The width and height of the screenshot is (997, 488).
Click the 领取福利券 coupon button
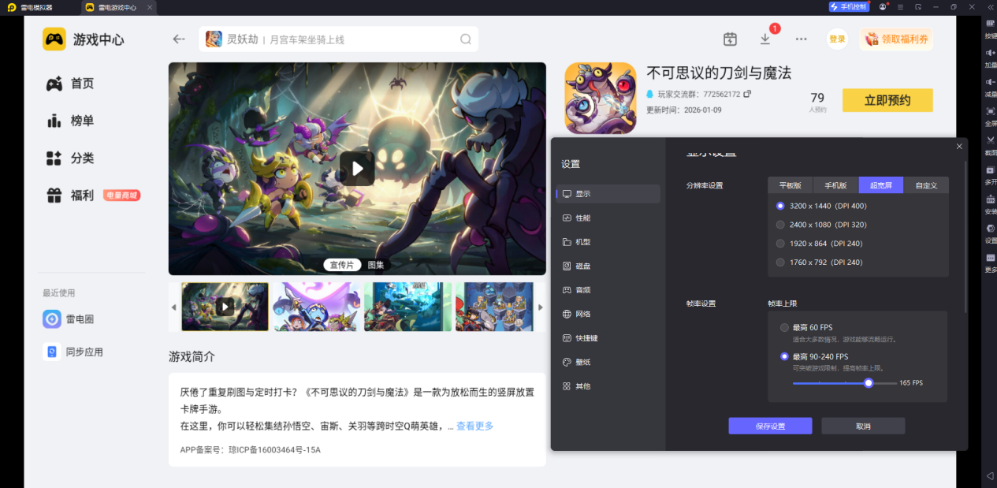[897, 39]
